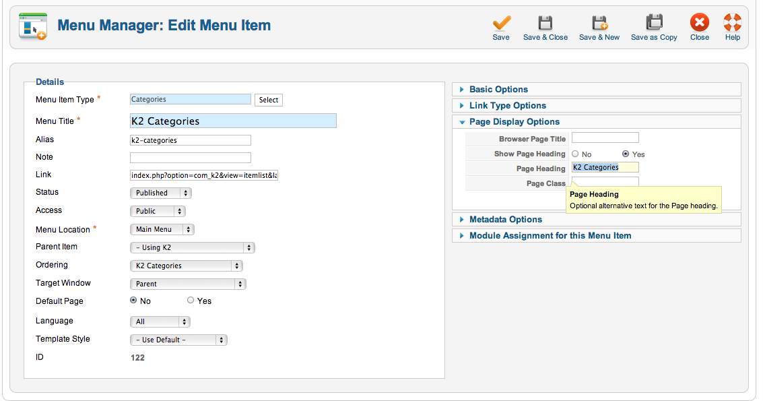
Task: Click the Alias text field
Action: click(191, 140)
